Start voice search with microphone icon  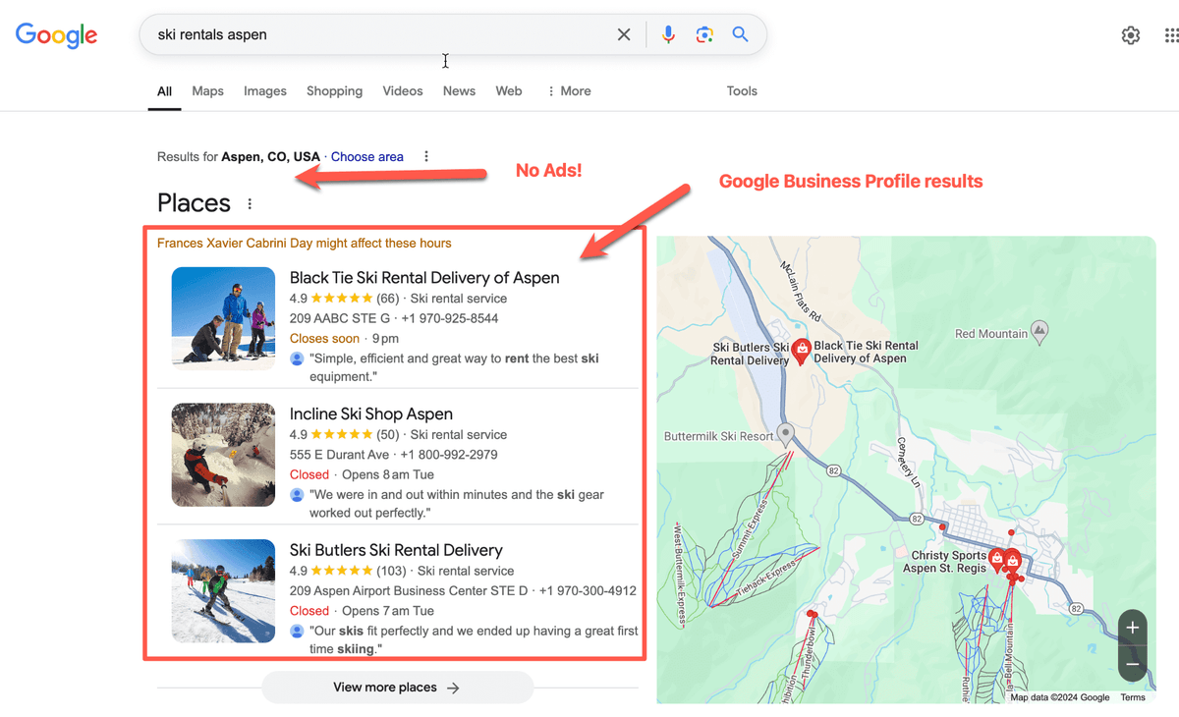tap(668, 34)
